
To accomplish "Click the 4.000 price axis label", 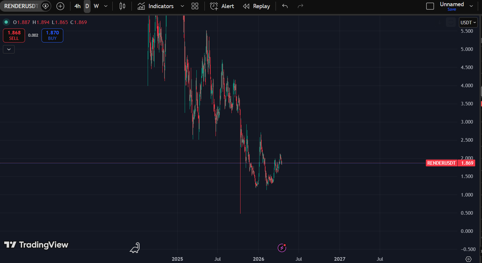I will click(x=467, y=86).
